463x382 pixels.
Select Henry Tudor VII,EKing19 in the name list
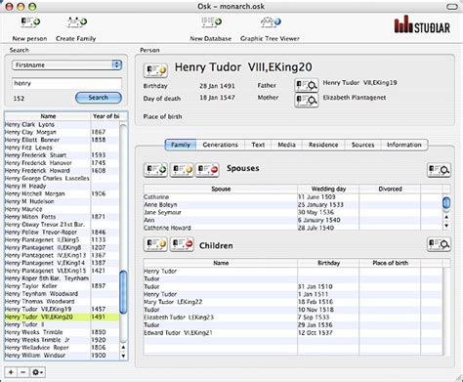tap(62, 309)
